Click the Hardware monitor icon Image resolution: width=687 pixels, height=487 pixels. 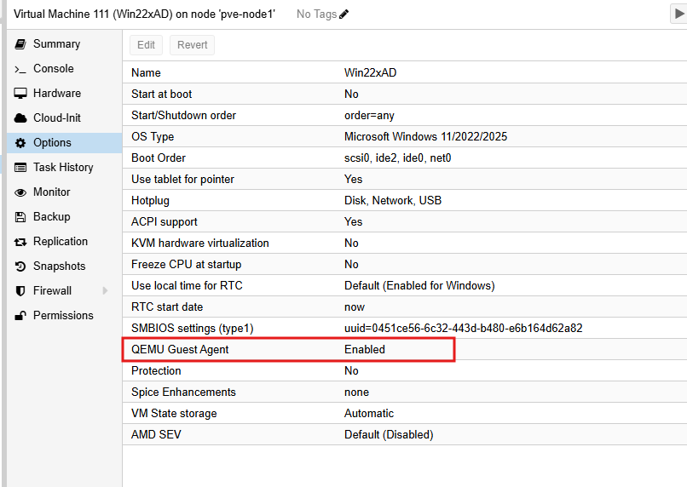[x=20, y=94]
